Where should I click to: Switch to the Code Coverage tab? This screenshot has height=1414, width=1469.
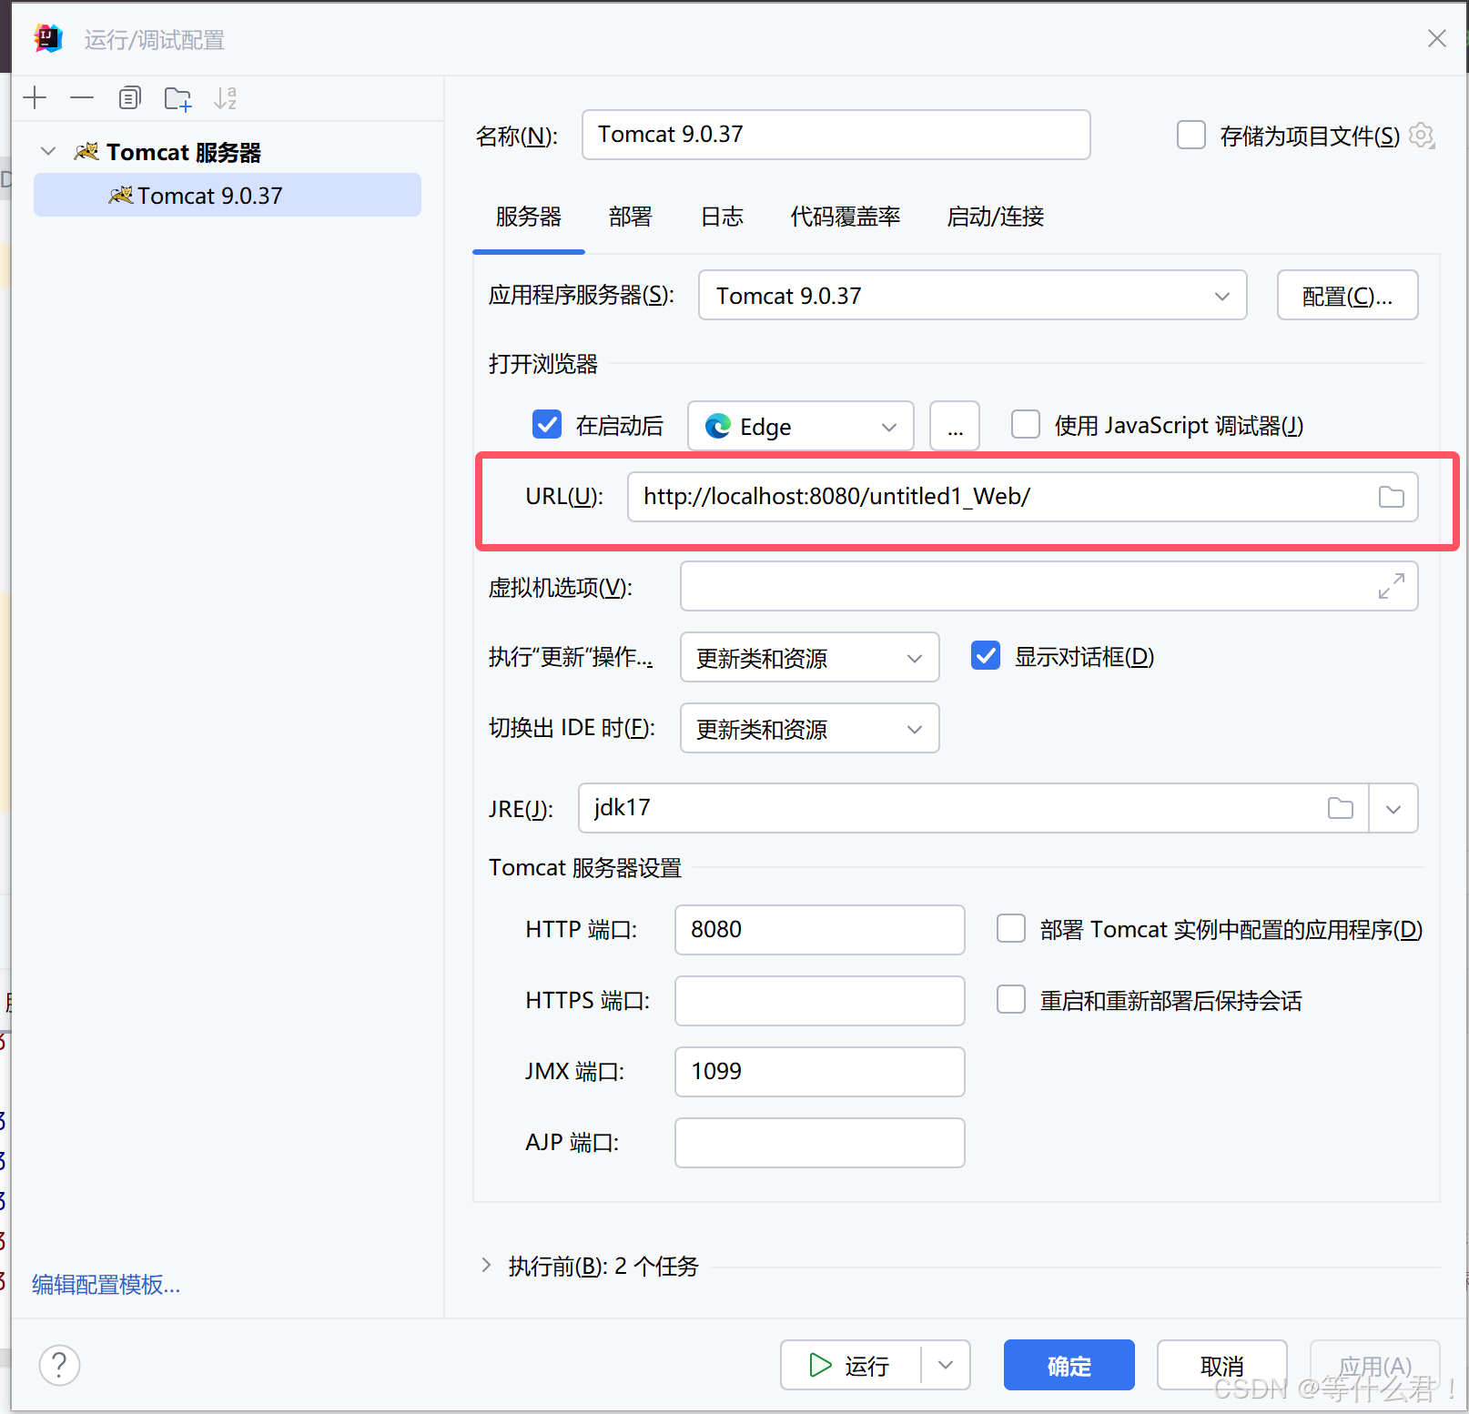(846, 217)
